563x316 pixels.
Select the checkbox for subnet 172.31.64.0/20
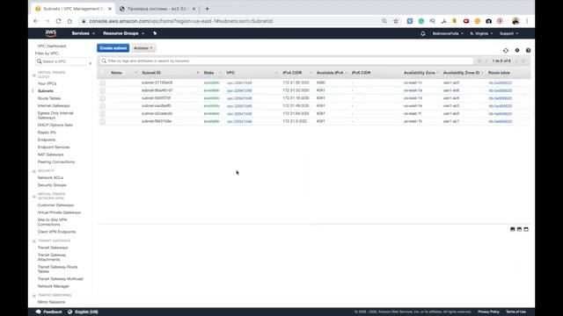click(103, 113)
